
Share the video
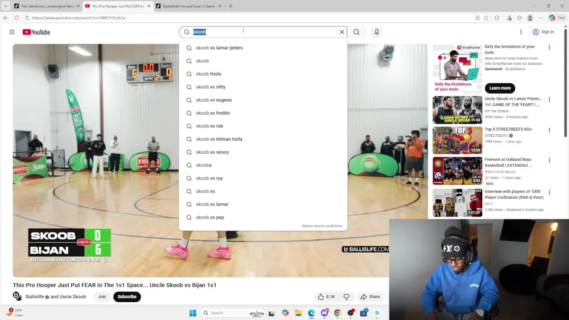[370, 296]
